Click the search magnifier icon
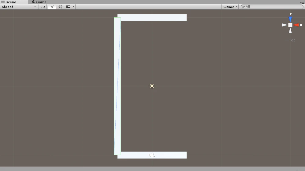305x171 pixels. coord(243,7)
